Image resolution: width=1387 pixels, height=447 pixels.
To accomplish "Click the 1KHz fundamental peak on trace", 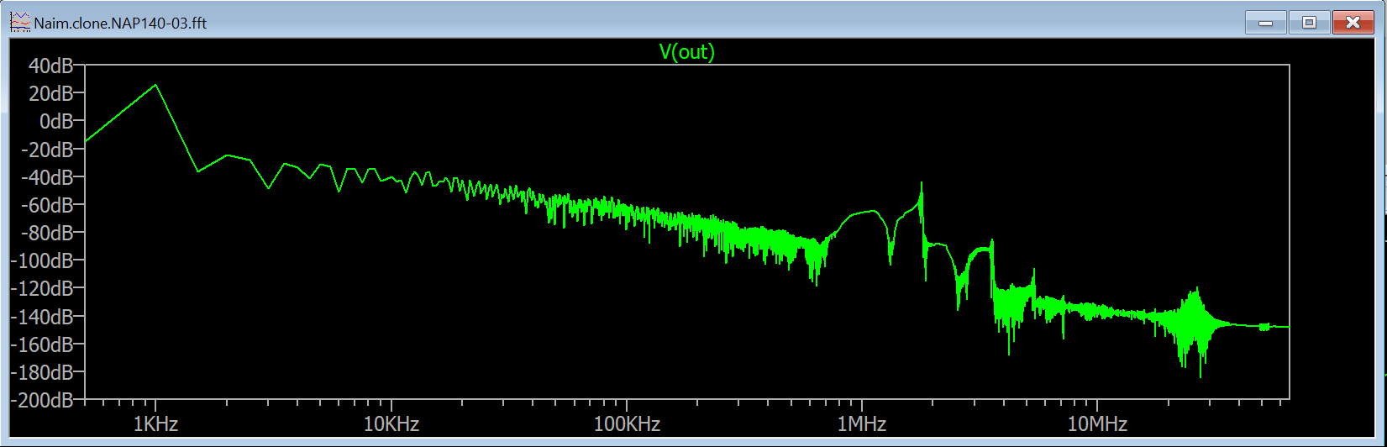I will pyautogui.click(x=156, y=85).
